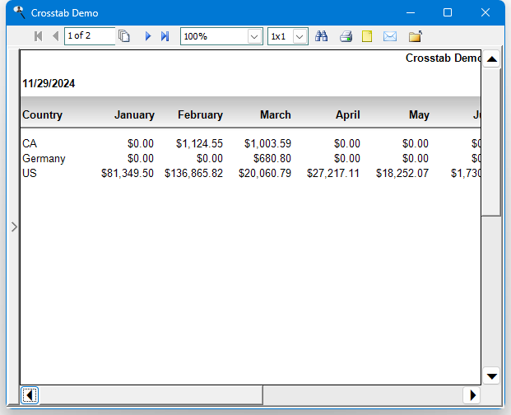Viewport: 511px width, 415px height.
Task: Minimize the Crosstab Demo window
Action: coord(411,12)
